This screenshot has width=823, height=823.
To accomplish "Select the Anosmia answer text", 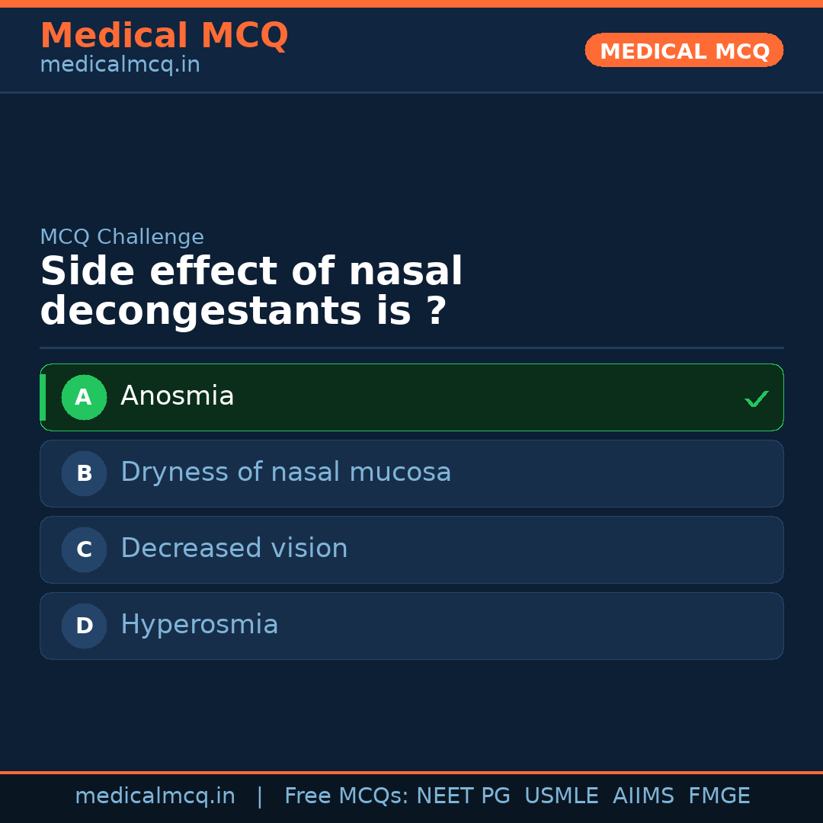I will pos(177,396).
